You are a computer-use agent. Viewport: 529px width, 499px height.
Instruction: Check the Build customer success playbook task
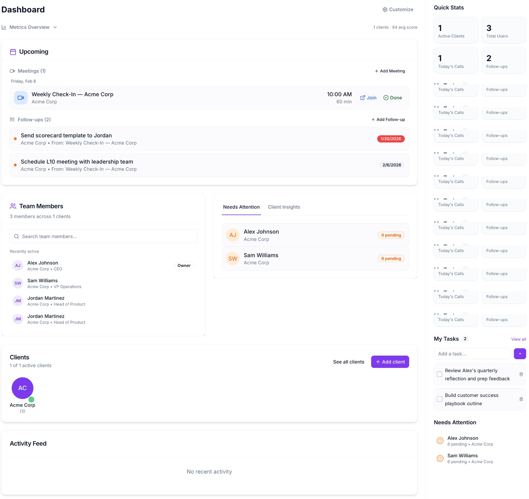pyautogui.click(x=439, y=399)
